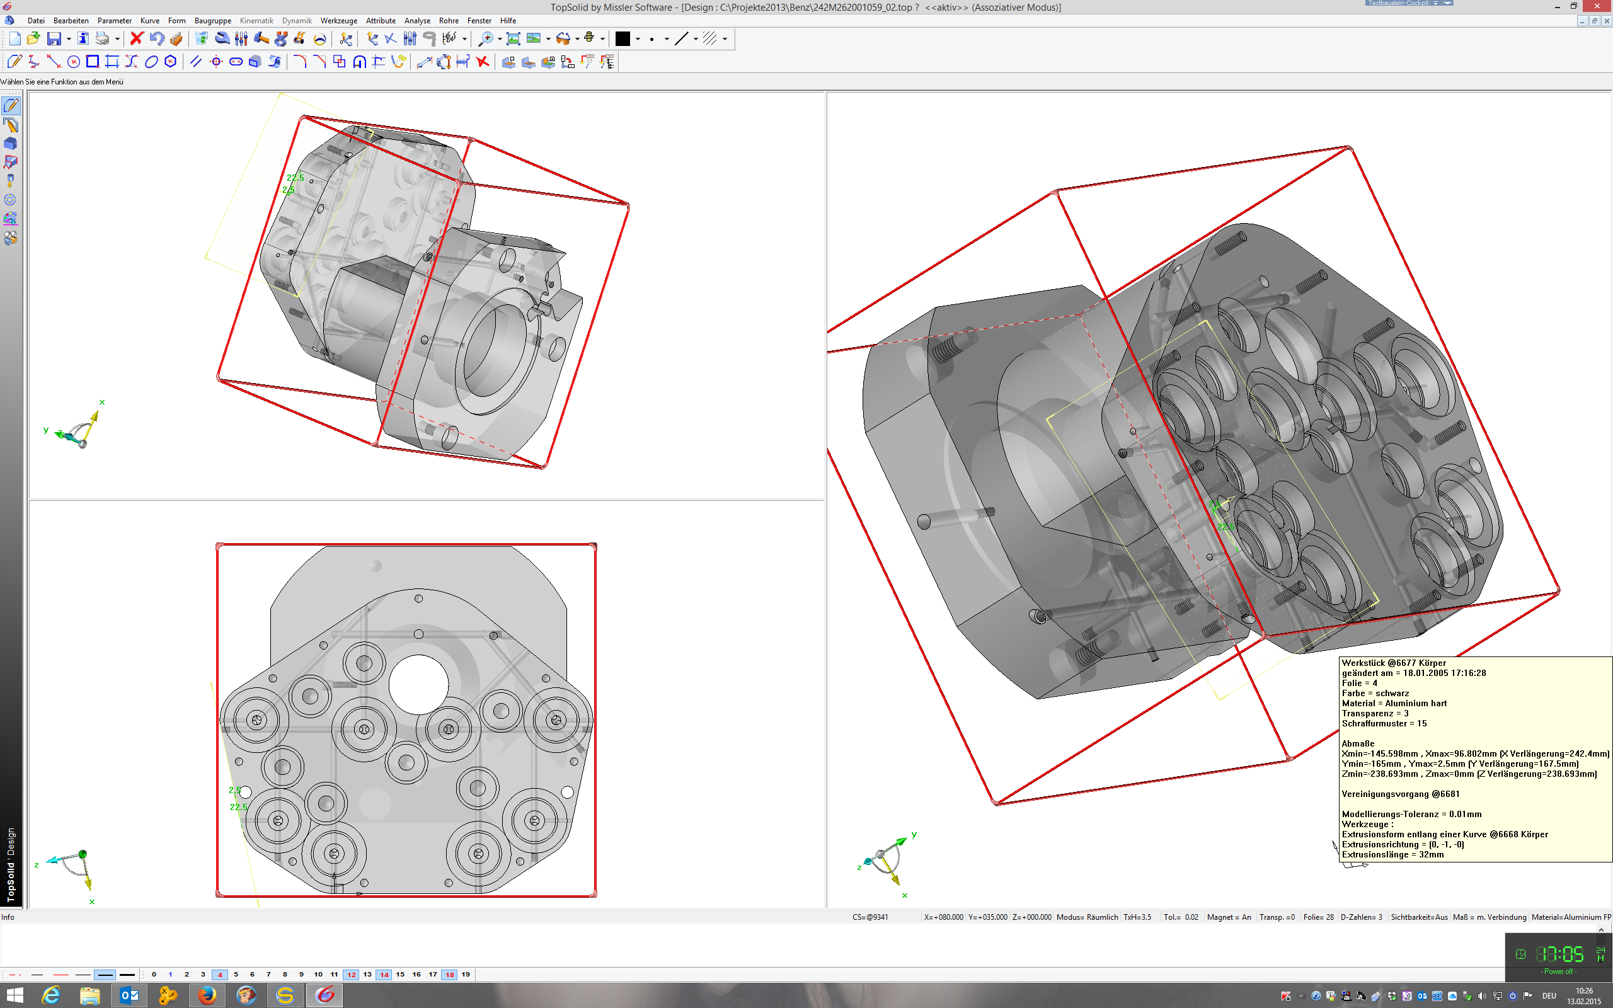The height and width of the screenshot is (1008, 1613).
Task: Toggle layer 14 visibility
Action: point(384,975)
